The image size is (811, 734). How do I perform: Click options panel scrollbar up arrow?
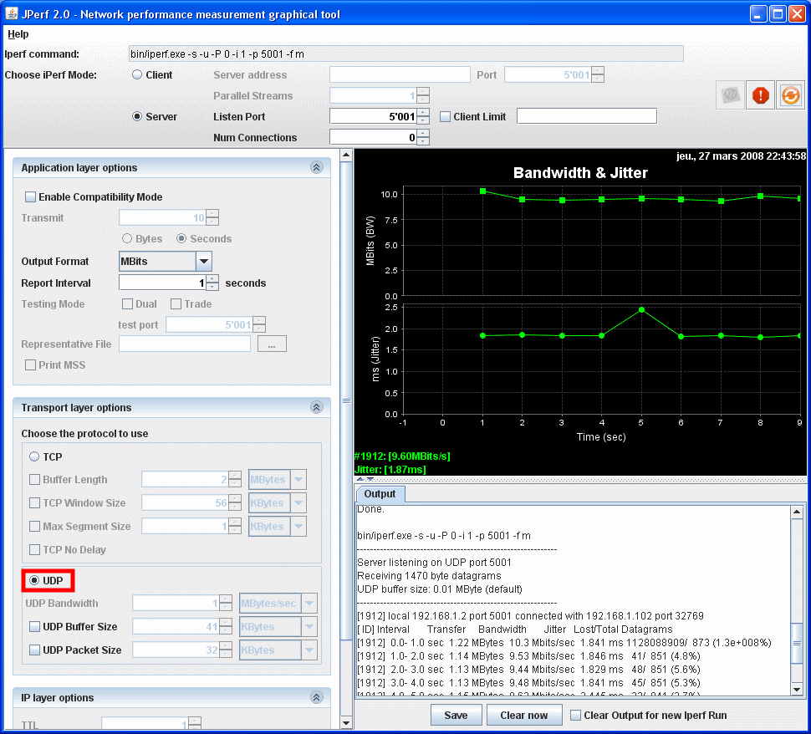pos(346,155)
